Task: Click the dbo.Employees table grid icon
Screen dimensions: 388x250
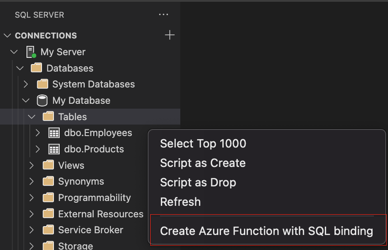Action: click(54, 133)
